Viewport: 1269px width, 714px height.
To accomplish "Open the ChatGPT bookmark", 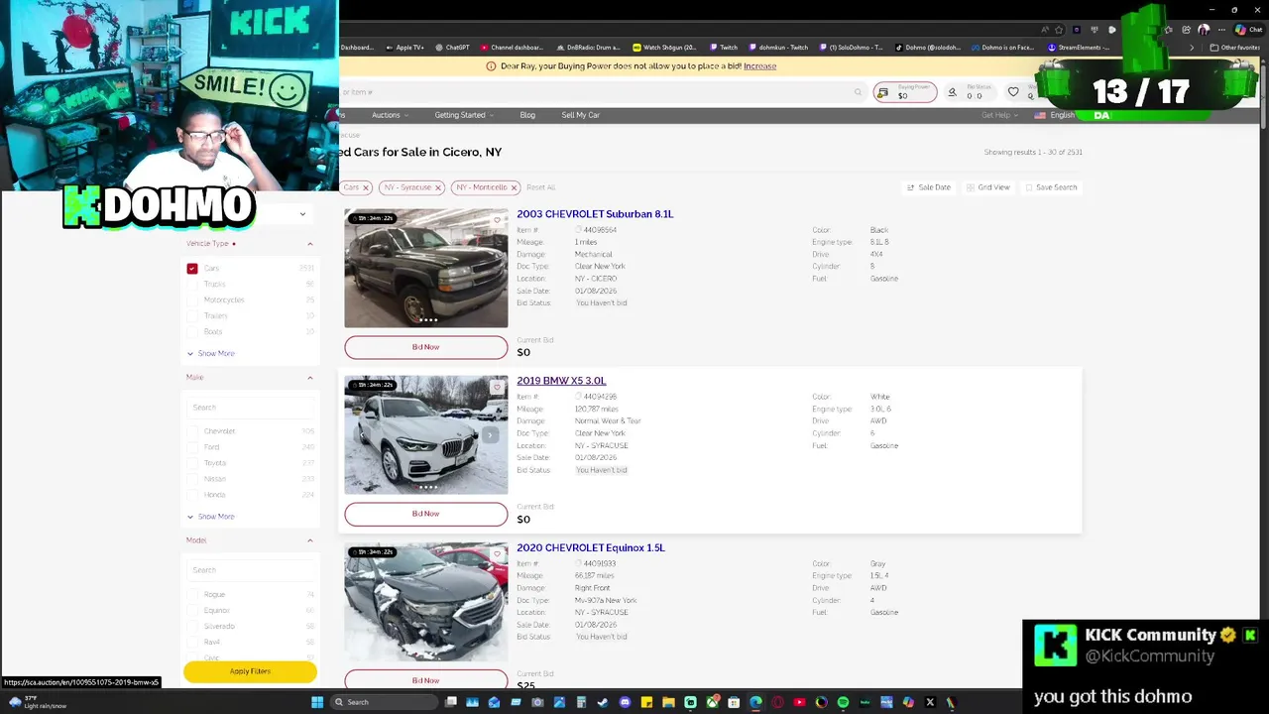I will 451,48.
